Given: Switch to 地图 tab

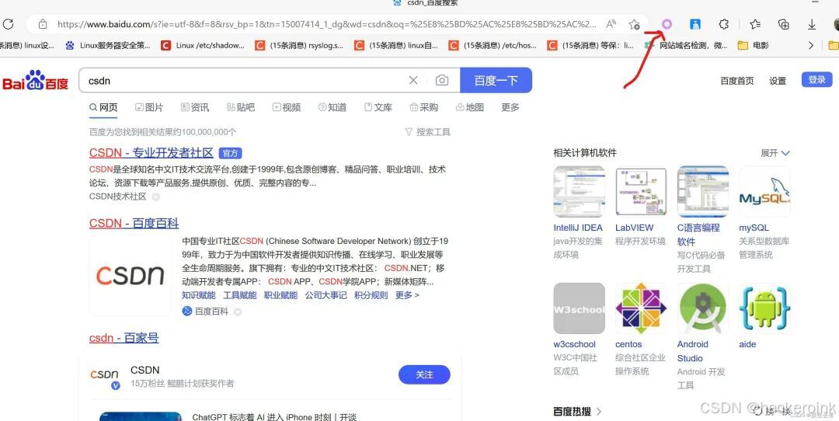Looking at the screenshot, I should 470,107.
